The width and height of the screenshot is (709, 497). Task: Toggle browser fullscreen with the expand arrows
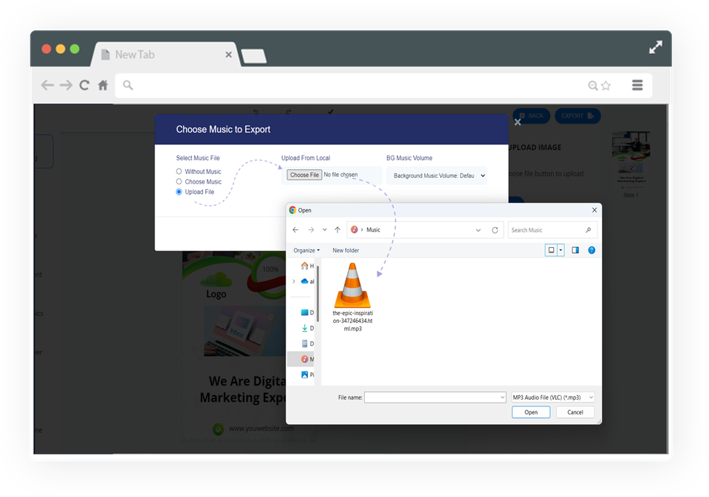click(656, 47)
